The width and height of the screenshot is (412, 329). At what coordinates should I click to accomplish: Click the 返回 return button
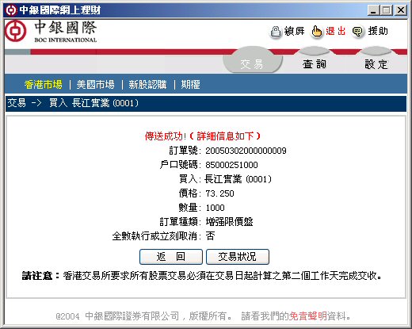(x=171, y=257)
